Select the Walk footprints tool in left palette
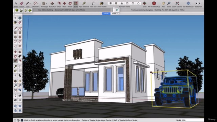Viewport: 217px width, 122px height. (x=20, y=96)
